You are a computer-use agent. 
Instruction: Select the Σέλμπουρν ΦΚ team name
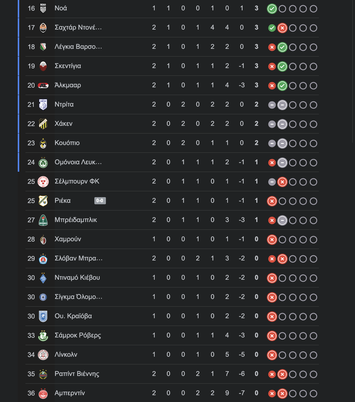click(77, 181)
